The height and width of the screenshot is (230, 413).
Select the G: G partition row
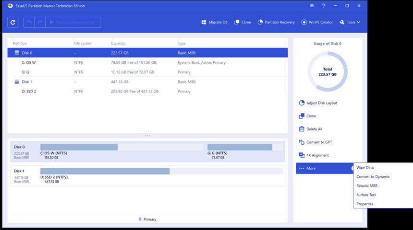[147, 72]
